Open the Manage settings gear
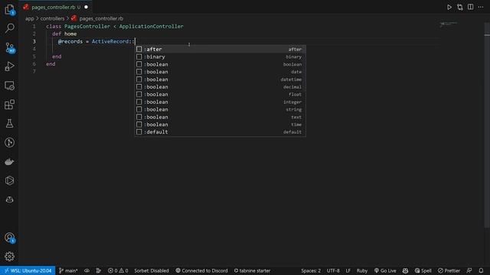The height and width of the screenshot is (275, 490). [9, 257]
